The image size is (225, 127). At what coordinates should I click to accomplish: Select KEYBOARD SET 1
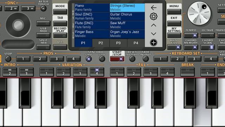point(161,59)
